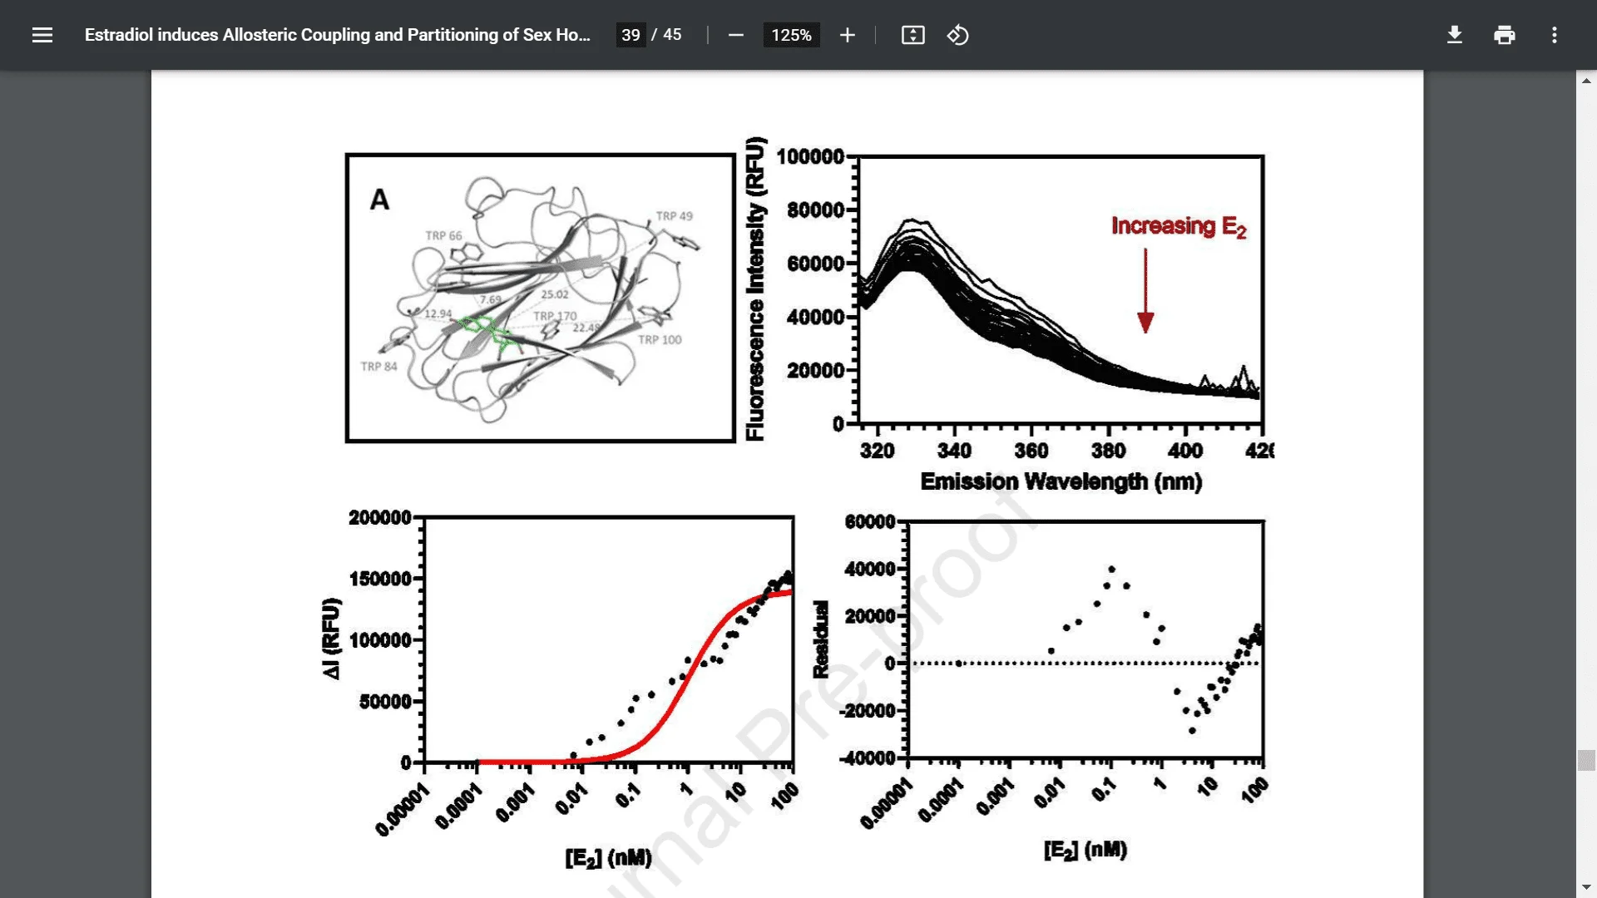Click the fluorescence emission spectra chart
This screenshot has height=898, width=1597.
(x=1061, y=289)
